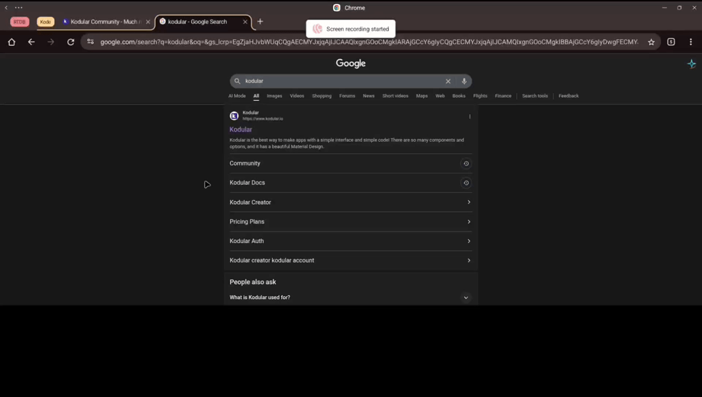The height and width of the screenshot is (397, 702).
Task: Open the Books results filter
Action: point(459,96)
